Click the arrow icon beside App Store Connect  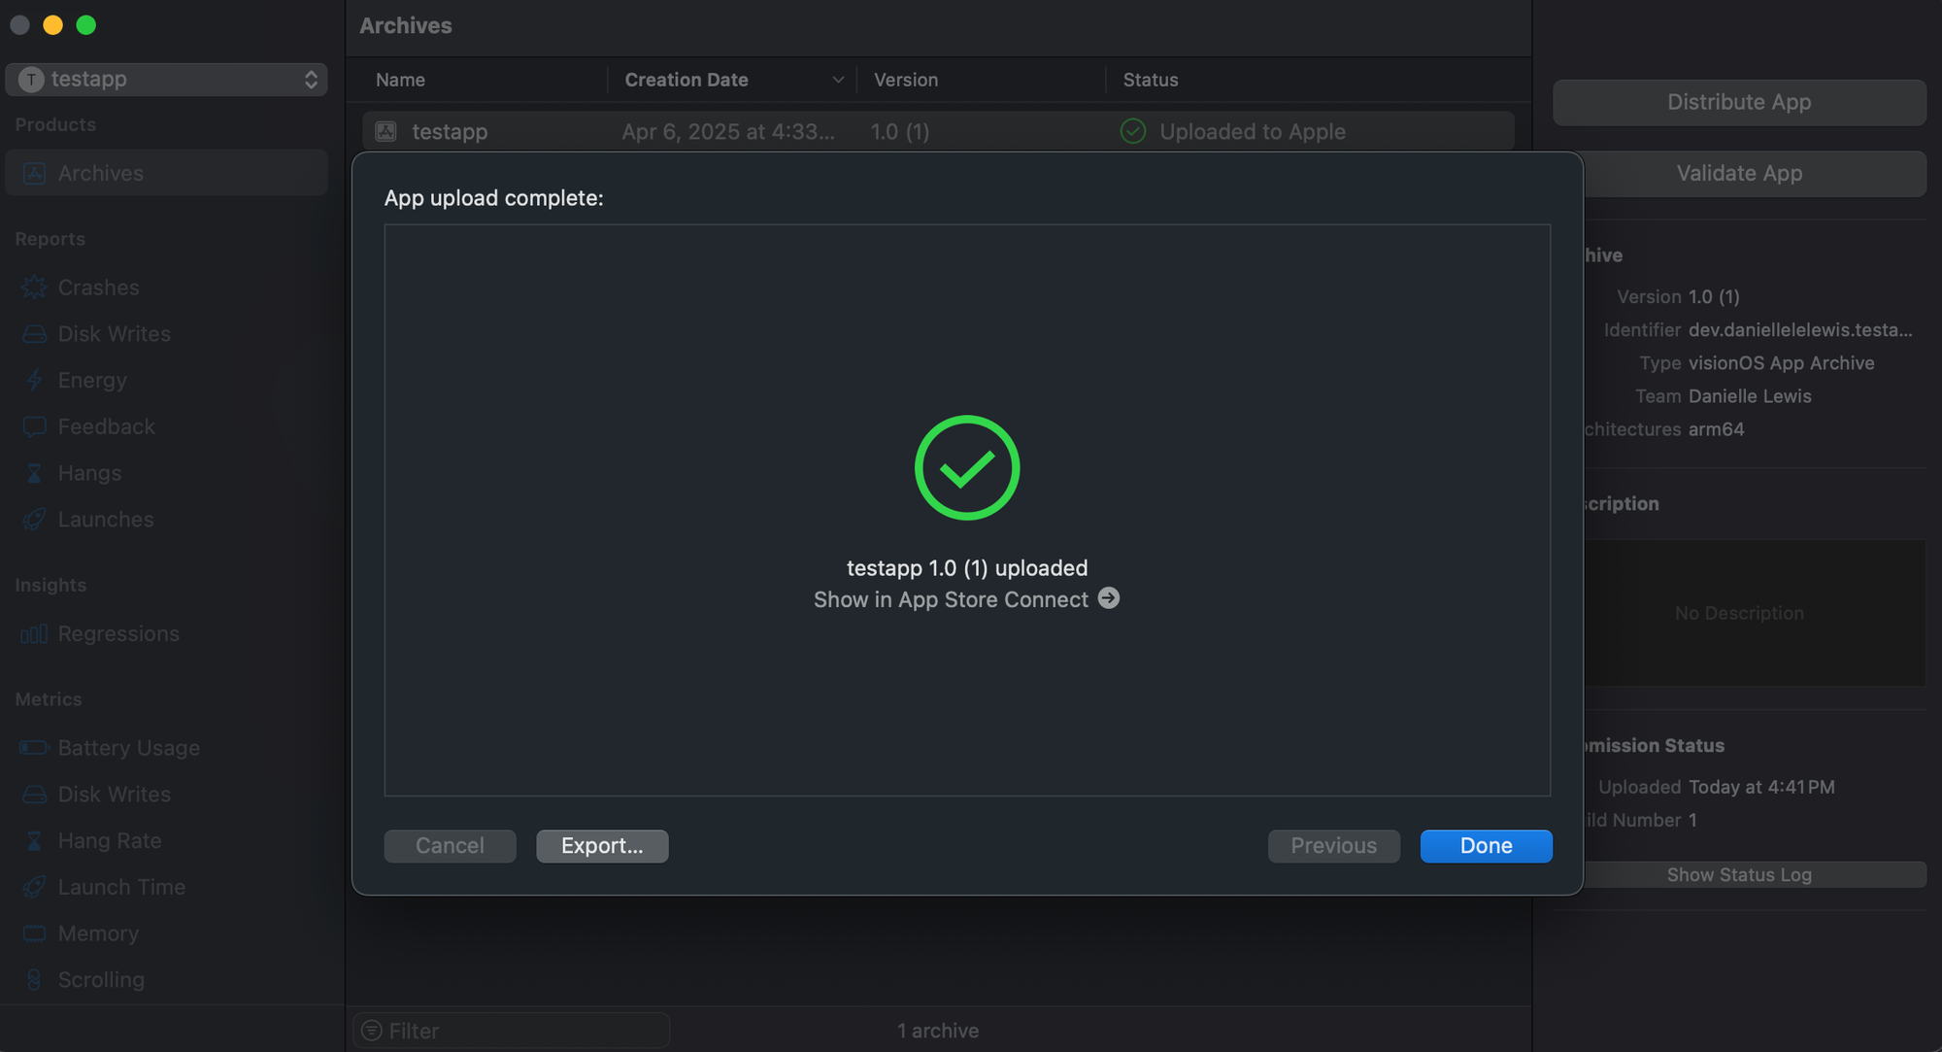(x=1109, y=598)
